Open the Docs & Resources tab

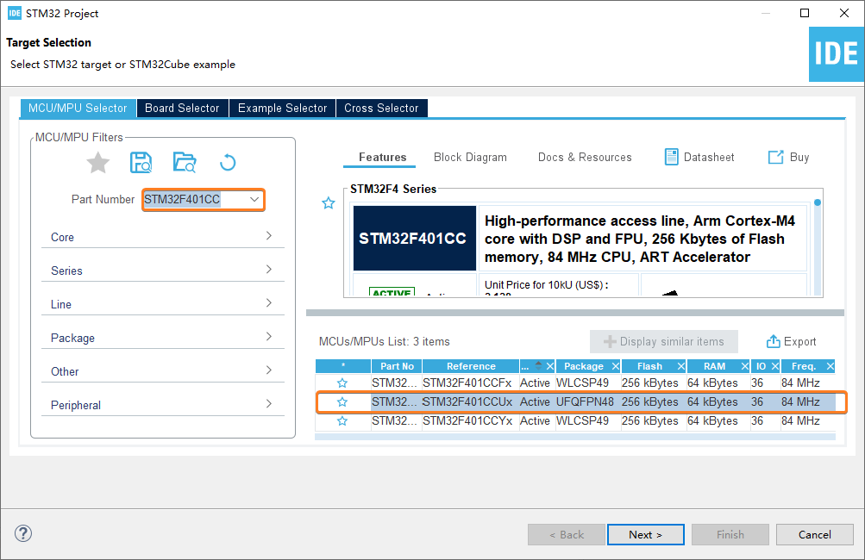click(x=585, y=157)
